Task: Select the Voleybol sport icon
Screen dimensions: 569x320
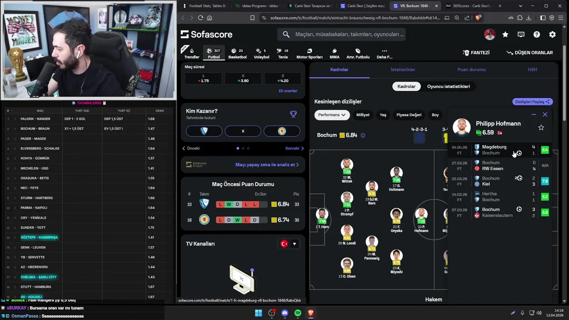Action: pos(261,53)
